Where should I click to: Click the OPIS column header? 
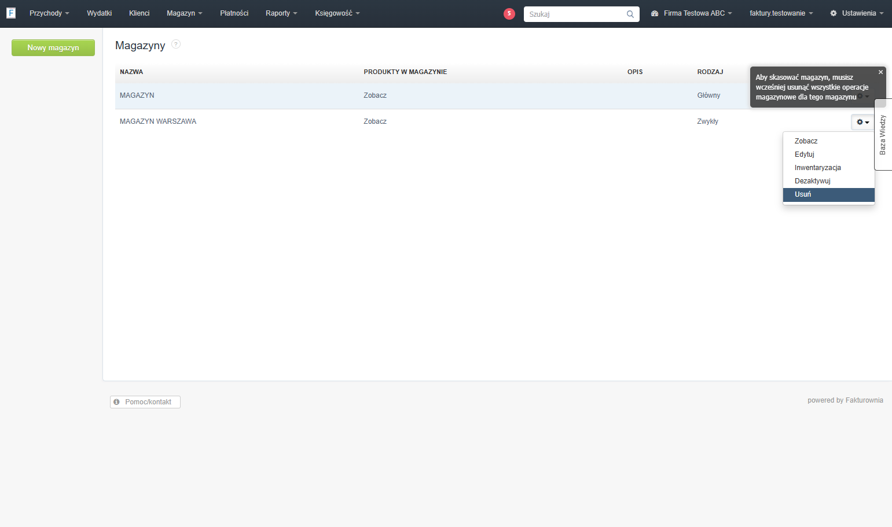click(635, 72)
